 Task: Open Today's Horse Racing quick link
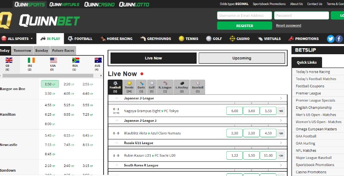[x=313, y=72]
